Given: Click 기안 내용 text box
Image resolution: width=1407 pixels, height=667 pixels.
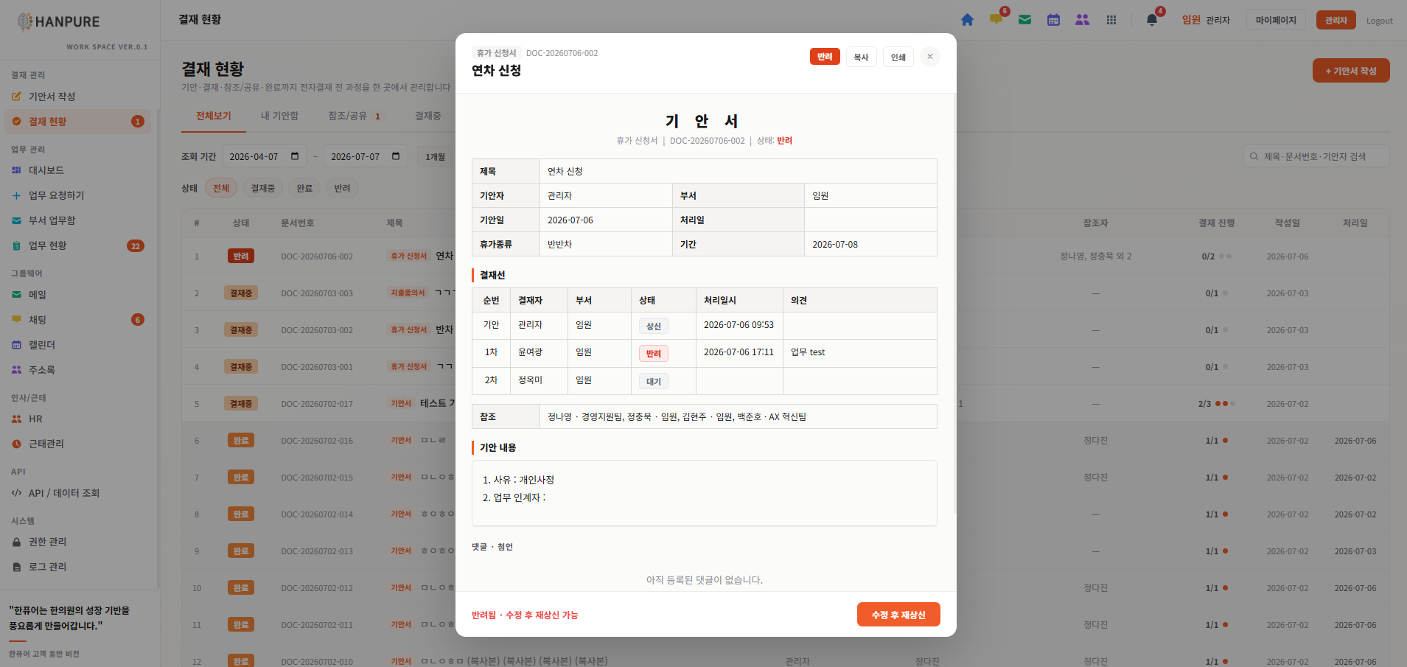Looking at the screenshot, I should [704, 493].
